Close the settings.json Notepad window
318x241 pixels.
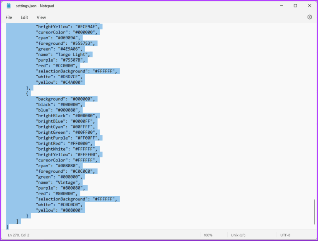[x=309, y=6]
